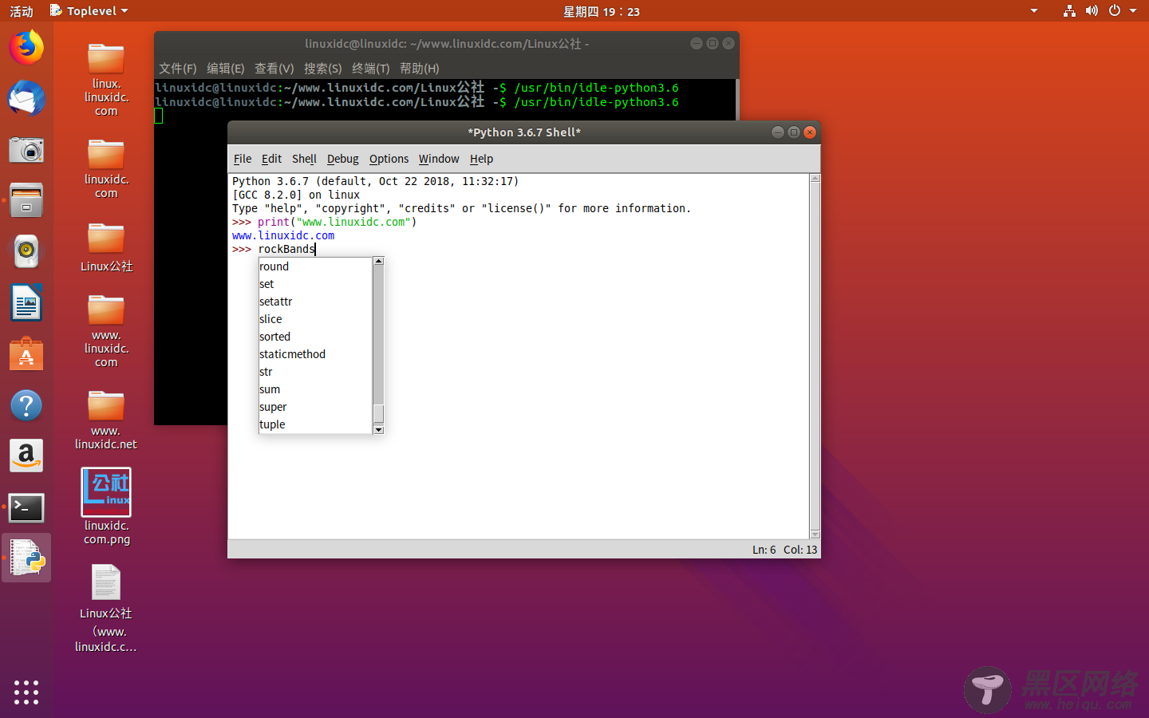Open the Help icon in dock

[26, 405]
